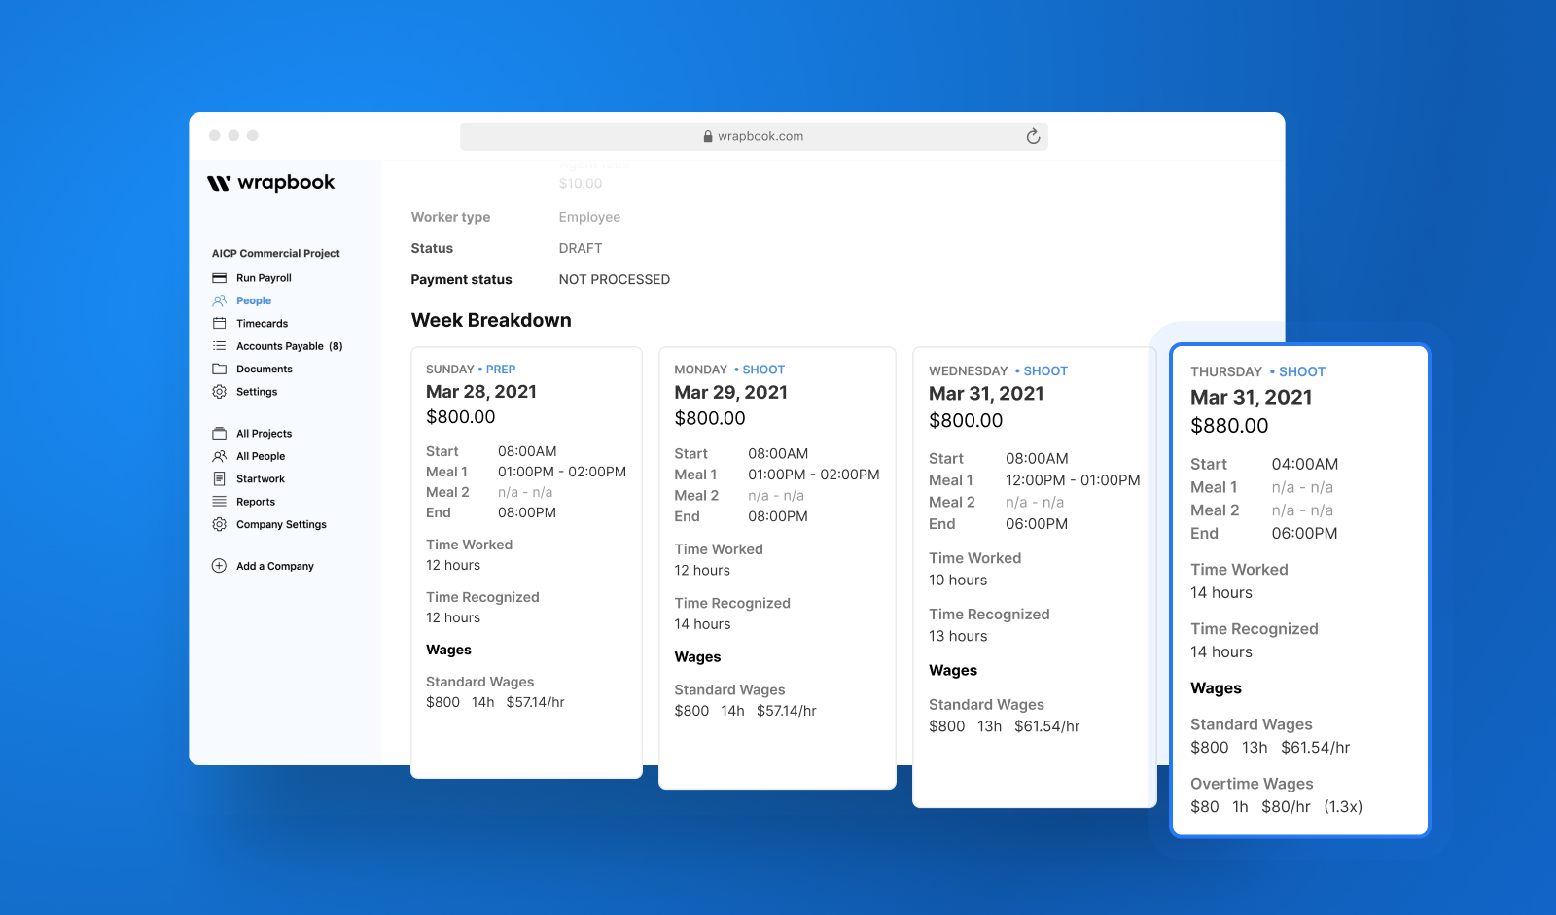Open Company Settings menu item
This screenshot has width=1556, height=915.
281,524
